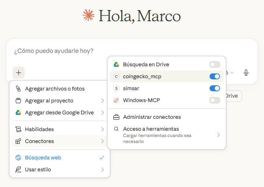
Task: Open Acceso a herramientas settings
Action: click(x=167, y=135)
